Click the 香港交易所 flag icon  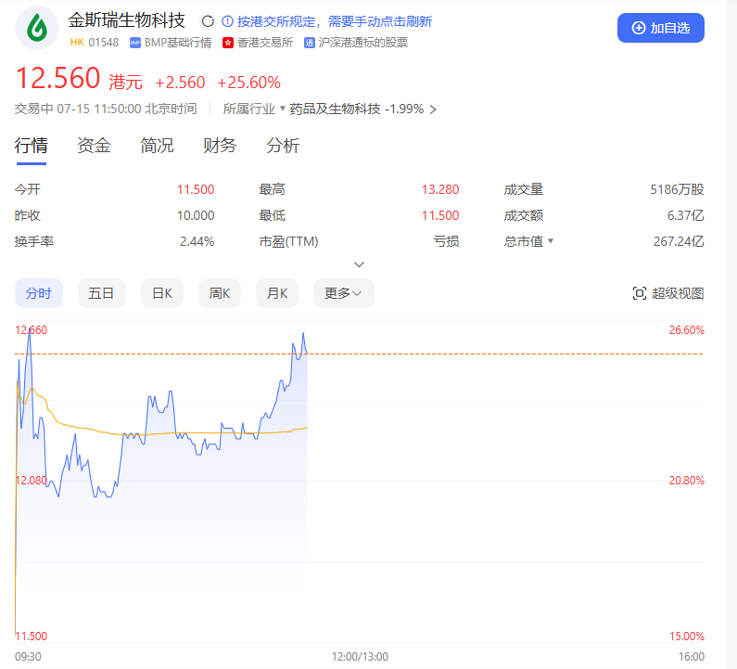[x=228, y=43]
